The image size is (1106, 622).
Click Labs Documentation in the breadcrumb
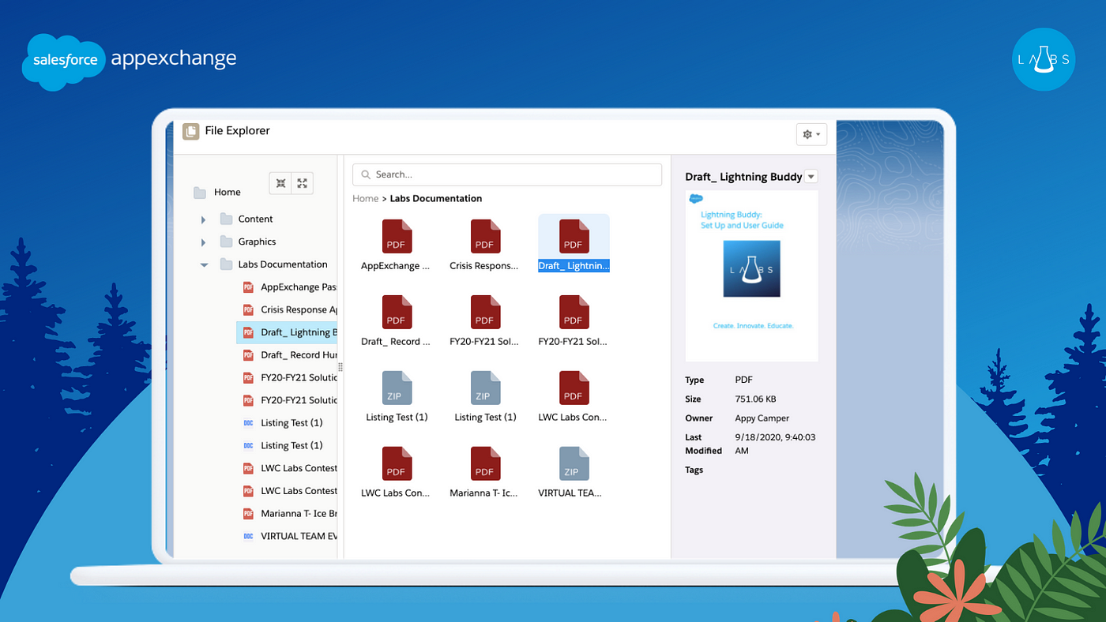436,198
